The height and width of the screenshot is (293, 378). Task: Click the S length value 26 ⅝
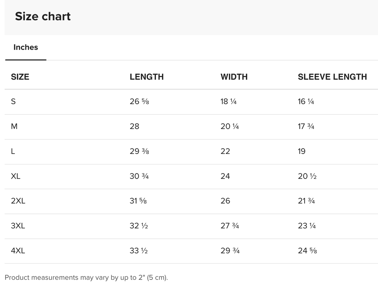pyautogui.click(x=139, y=102)
